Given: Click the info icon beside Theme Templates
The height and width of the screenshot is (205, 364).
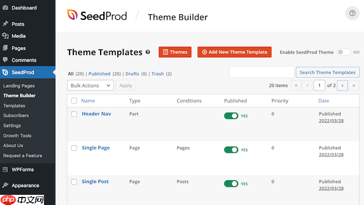Looking at the screenshot, I should coord(148,52).
